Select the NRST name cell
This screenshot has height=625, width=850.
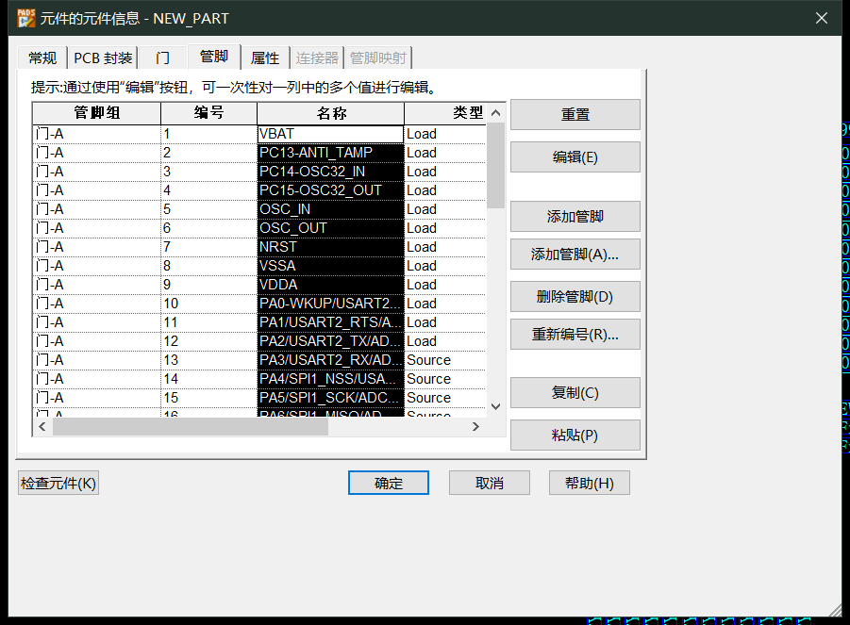[331, 247]
